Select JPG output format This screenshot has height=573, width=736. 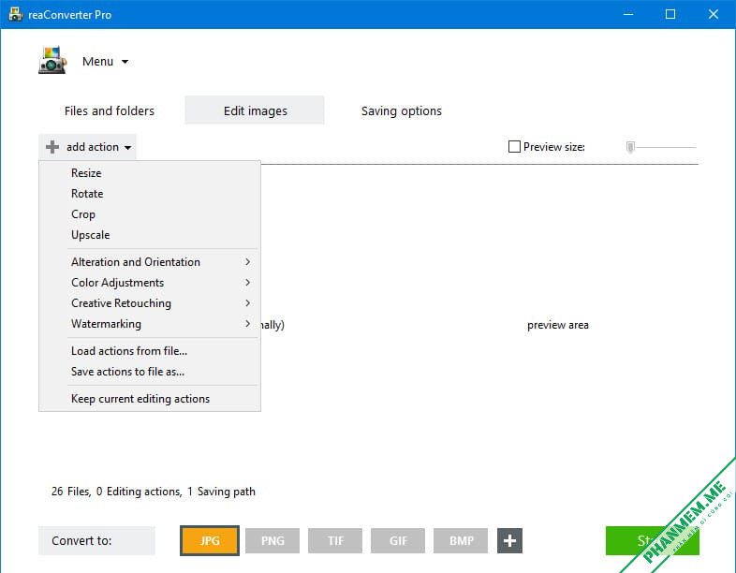pyautogui.click(x=210, y=540)
